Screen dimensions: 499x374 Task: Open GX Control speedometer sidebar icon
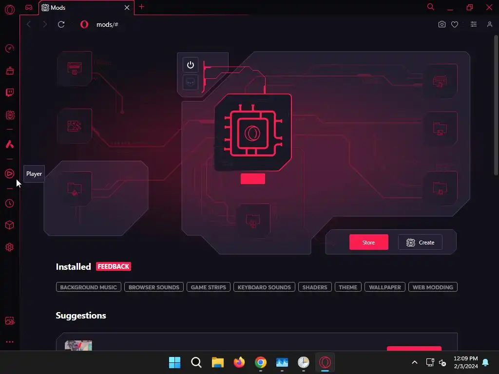(10, 48)
